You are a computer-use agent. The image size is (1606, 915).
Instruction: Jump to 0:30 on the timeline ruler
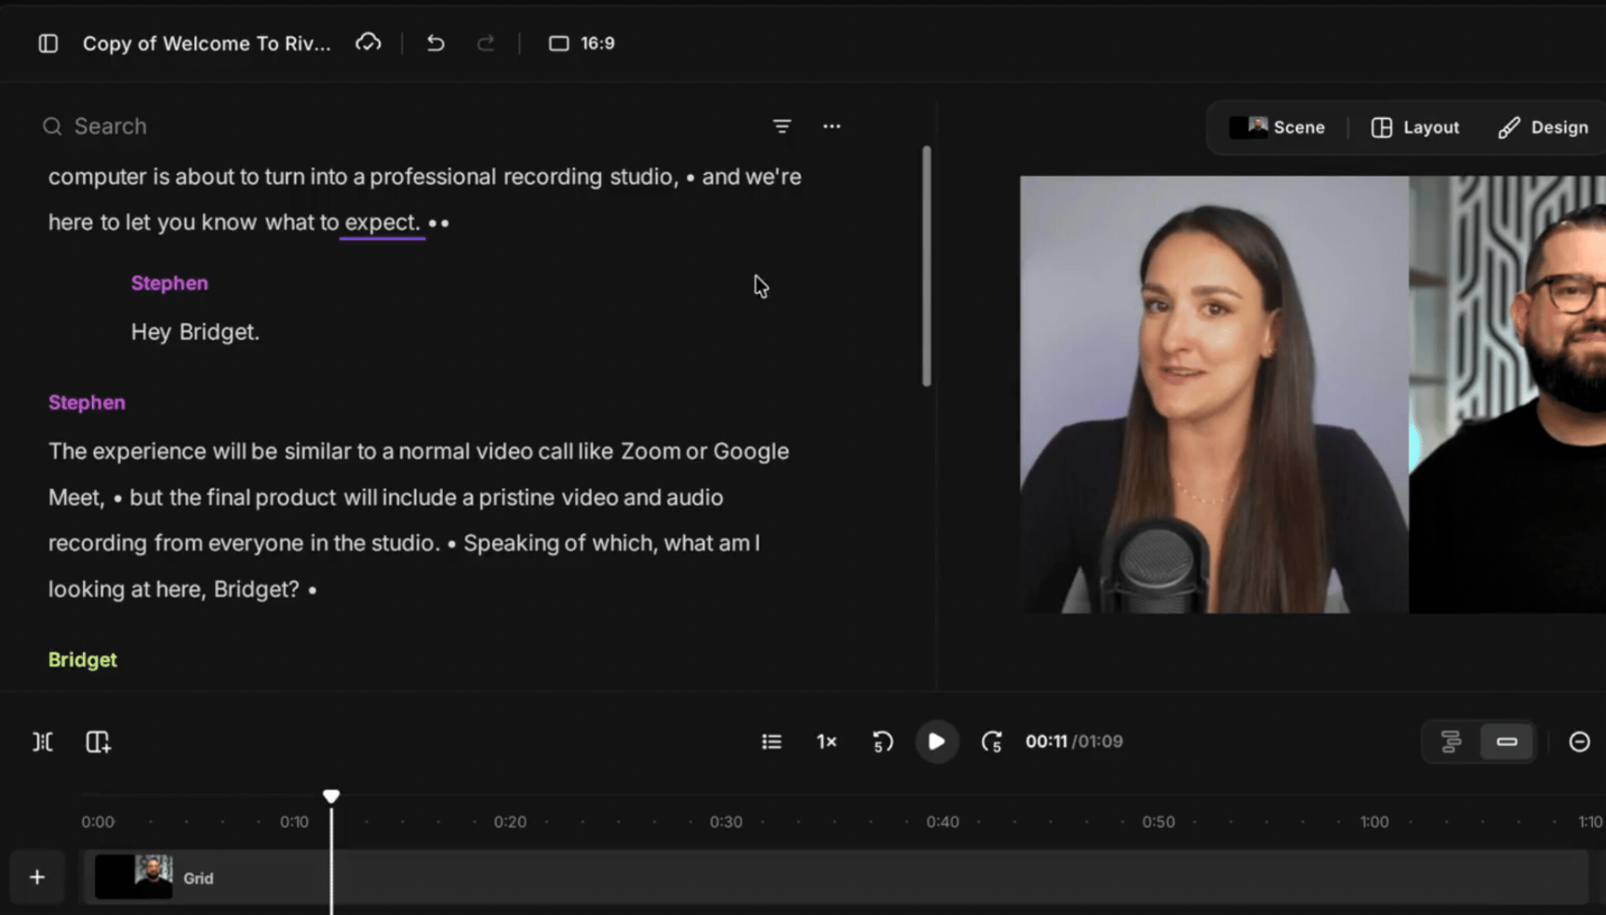[x=726, y=822]
